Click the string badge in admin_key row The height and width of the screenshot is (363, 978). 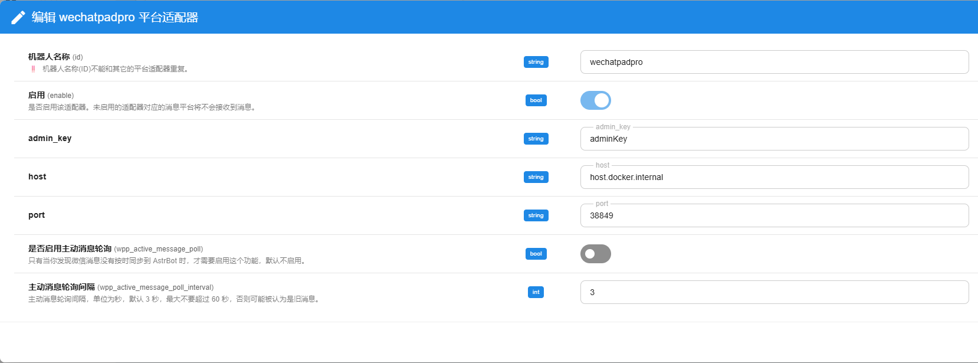(x=536, y=139)
